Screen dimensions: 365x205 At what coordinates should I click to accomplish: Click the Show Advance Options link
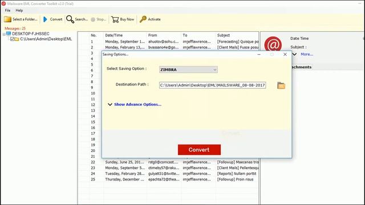(137, 105)
